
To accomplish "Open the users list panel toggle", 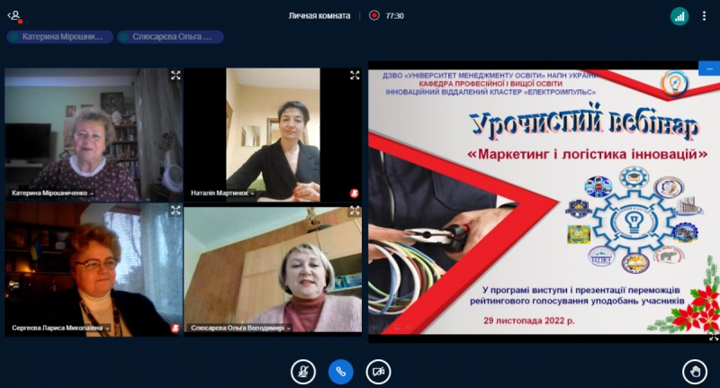I will point(14,15).
